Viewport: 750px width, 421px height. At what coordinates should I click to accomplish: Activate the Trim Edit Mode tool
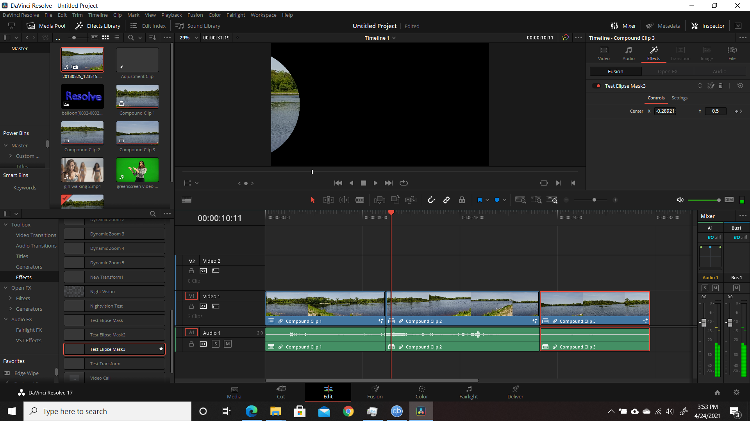[x=328, y=200]
